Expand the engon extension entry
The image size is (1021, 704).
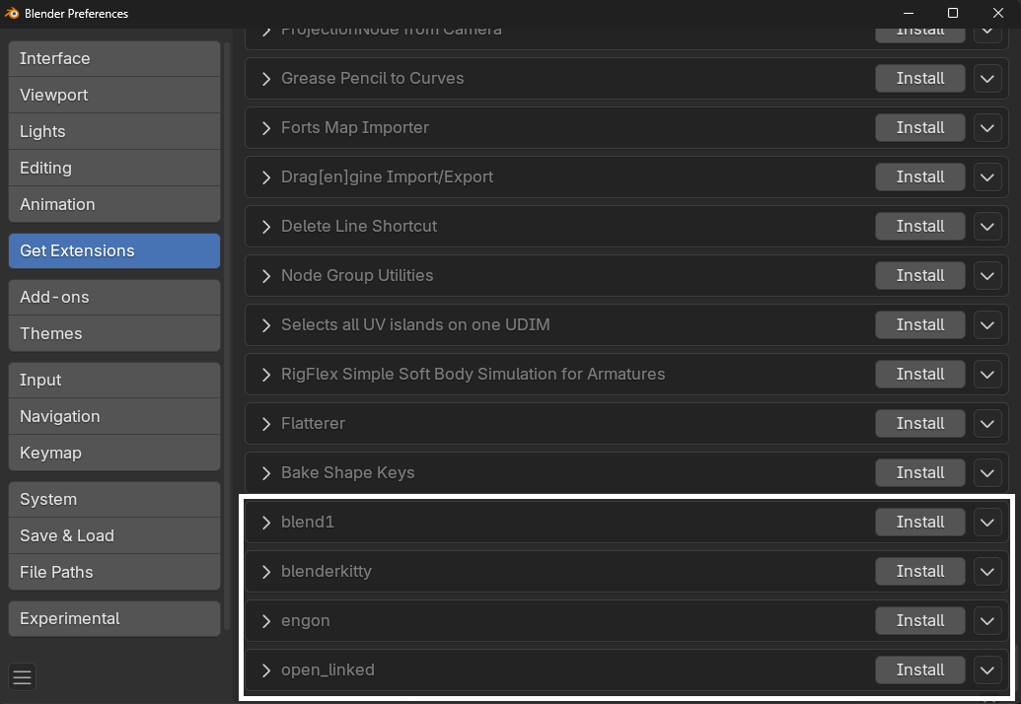click(264, 620)
